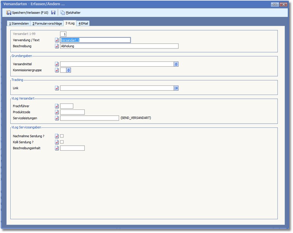
Task: Click the floppy disk save icon
Action: point(53,13)
